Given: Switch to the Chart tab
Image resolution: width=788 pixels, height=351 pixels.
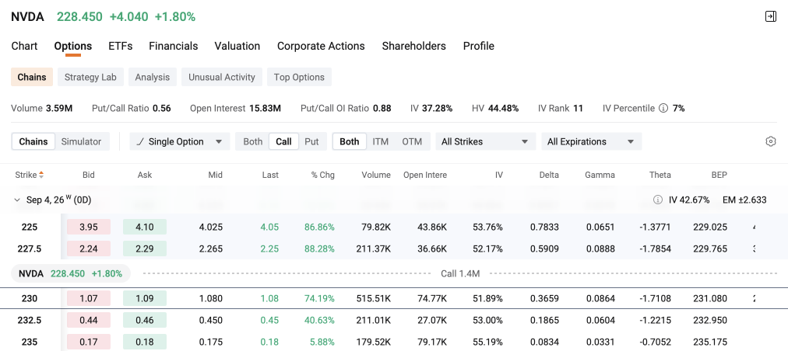Looking at the screenshot, I should pyautogui.click(x=24, y=46).
